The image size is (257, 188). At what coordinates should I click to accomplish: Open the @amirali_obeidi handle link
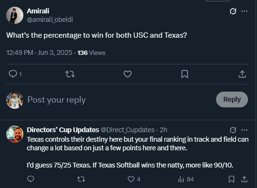(50, 20)
